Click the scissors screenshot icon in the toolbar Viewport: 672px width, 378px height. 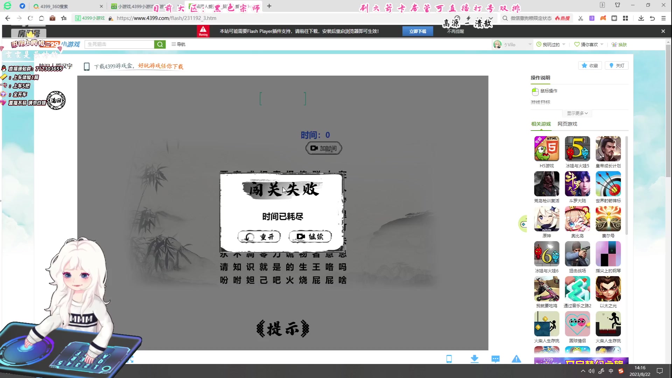tap(580, 18)
